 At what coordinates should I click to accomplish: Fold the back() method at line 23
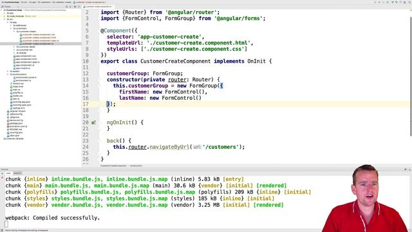point(99,141)
